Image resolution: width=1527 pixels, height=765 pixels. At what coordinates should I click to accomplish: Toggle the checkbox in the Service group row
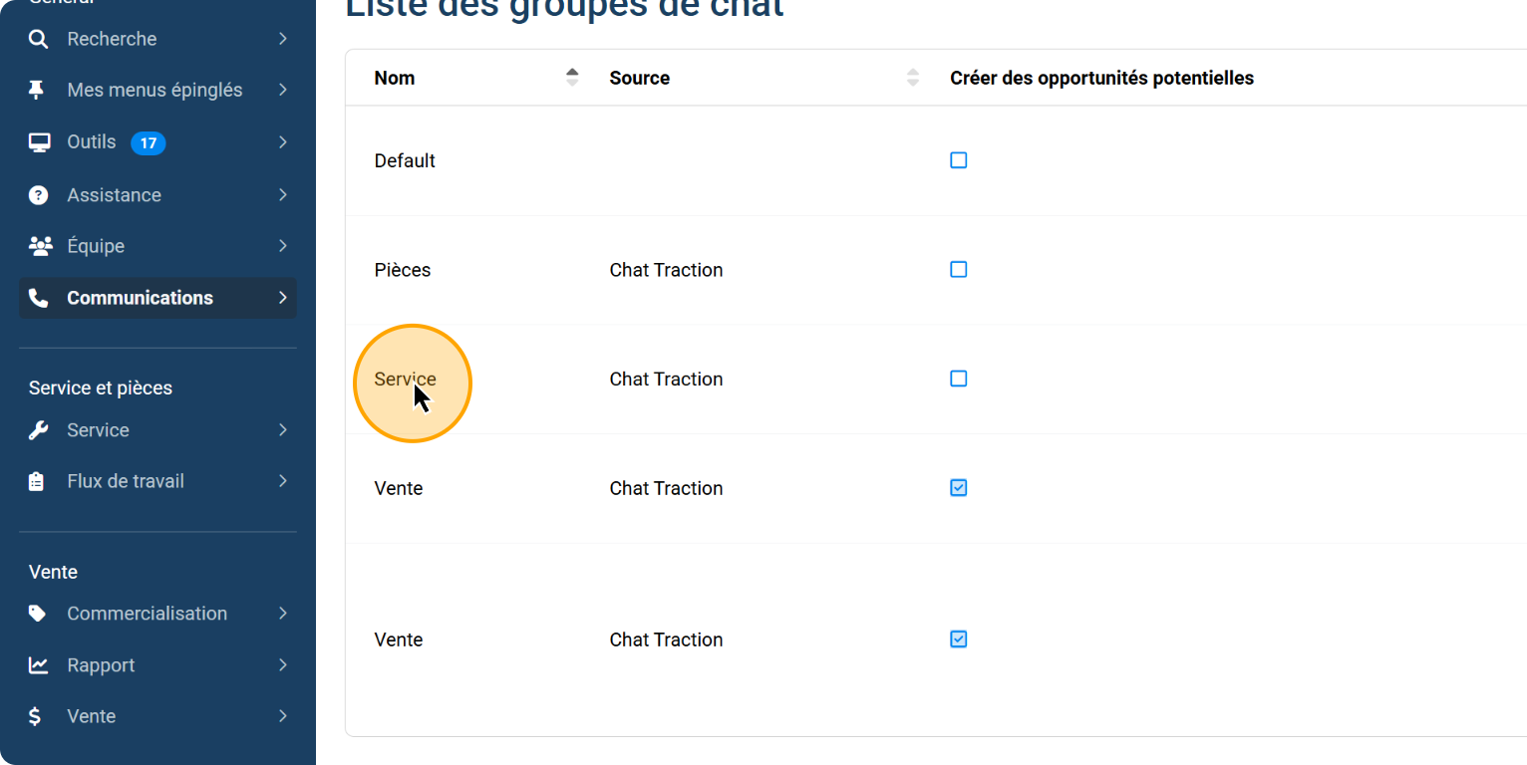958,380
